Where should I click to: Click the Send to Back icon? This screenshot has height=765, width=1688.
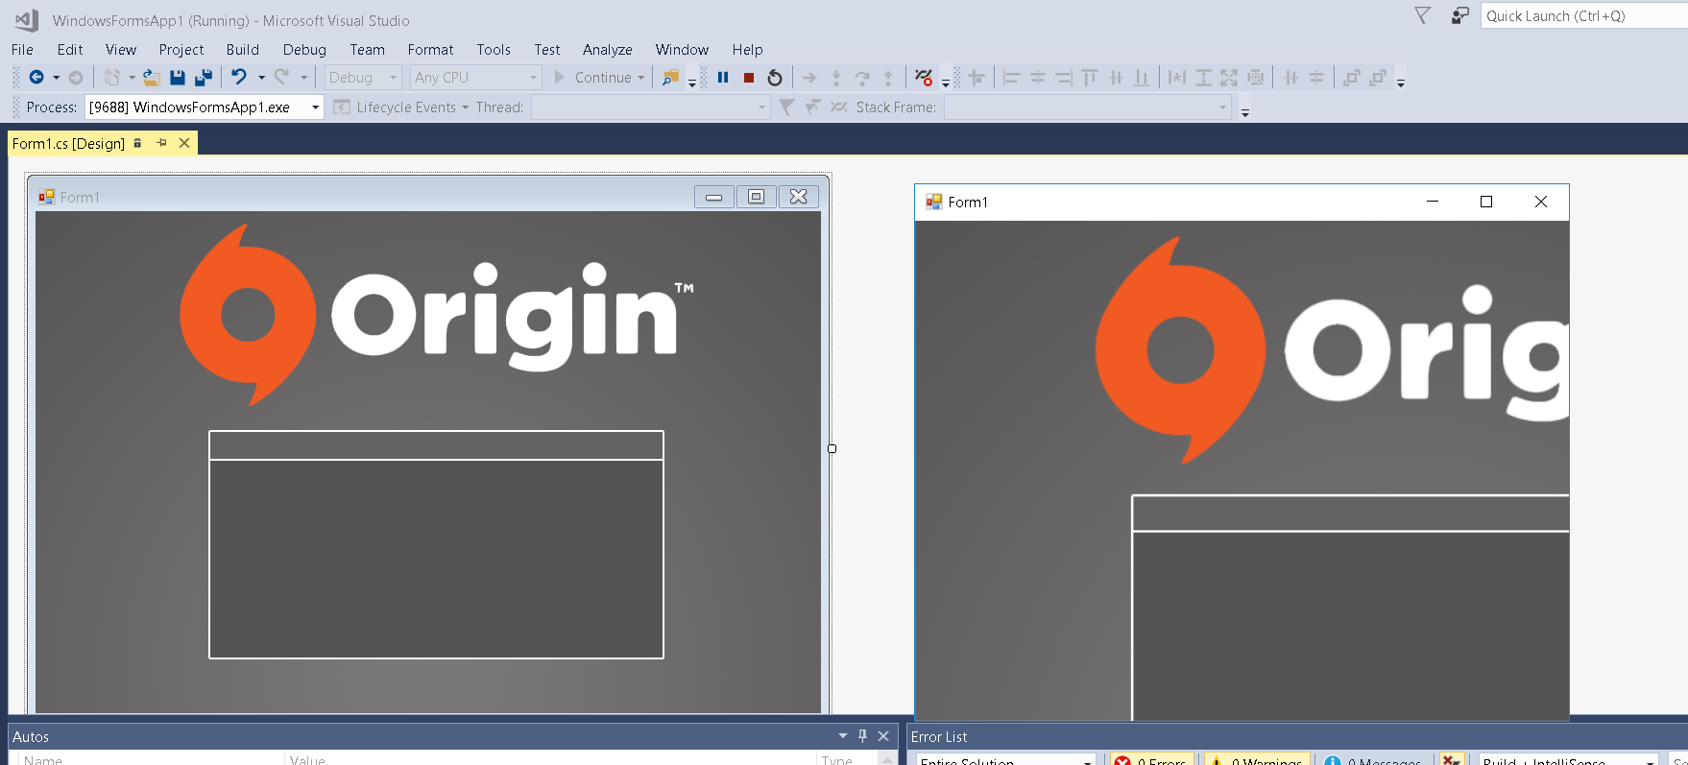pos(1378,78)
